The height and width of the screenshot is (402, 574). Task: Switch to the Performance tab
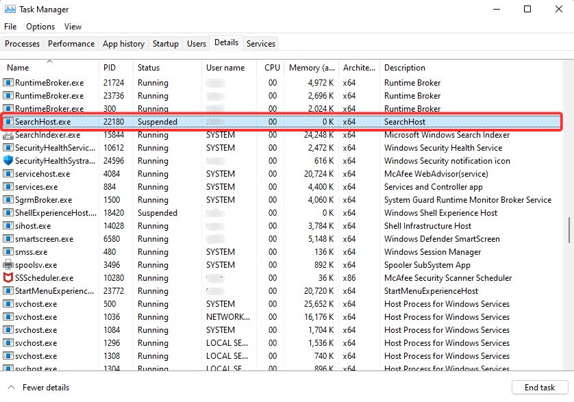(71, 43)
